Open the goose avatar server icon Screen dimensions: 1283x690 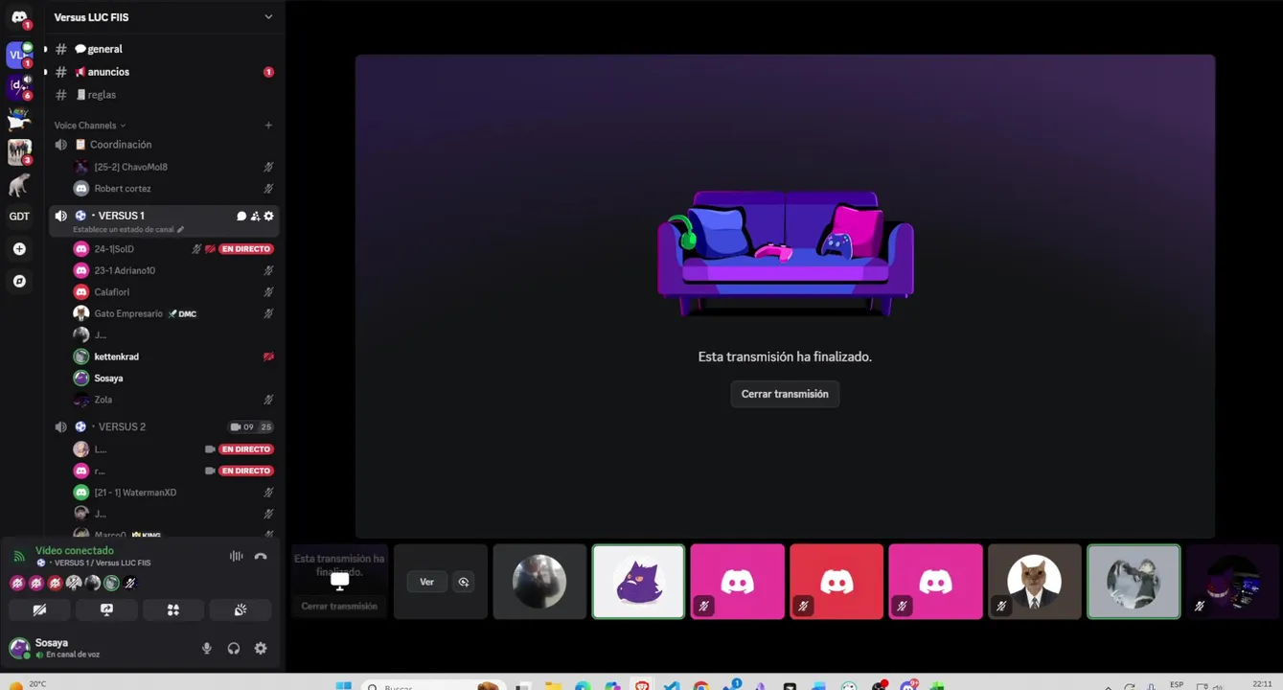19,119
